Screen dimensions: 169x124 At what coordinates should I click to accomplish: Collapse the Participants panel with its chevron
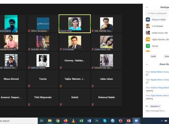146,7
